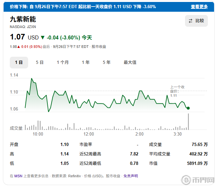Image resolution: width=218 pixels, height=189 pixels.
Task: Click the compare arrows icon
Action: (x=191, y=21)
